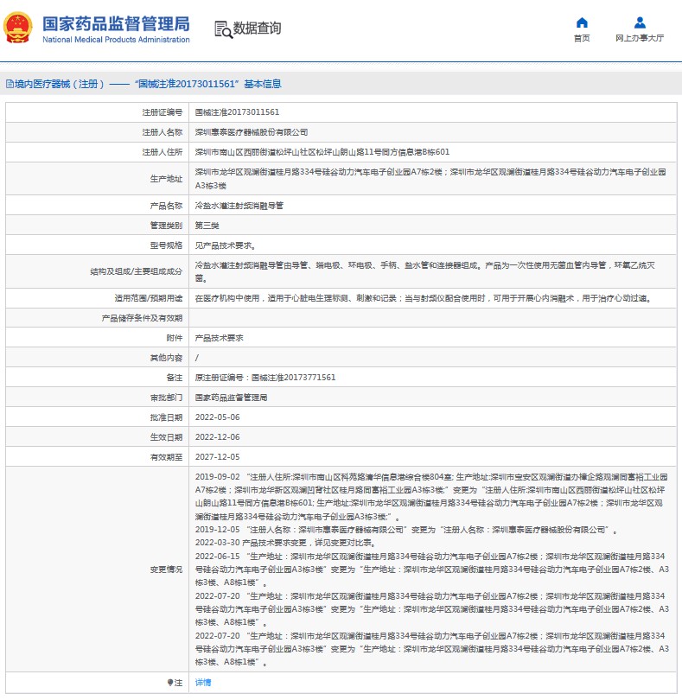The height and width of the screenshot is (700, 682).
Task: Select the 注册证编号 row label
Action: click(163, 112)
